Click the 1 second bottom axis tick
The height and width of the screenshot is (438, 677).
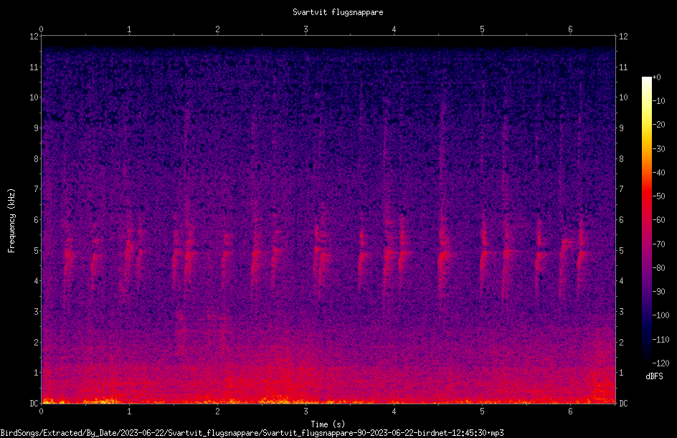[x=129, y=411]
